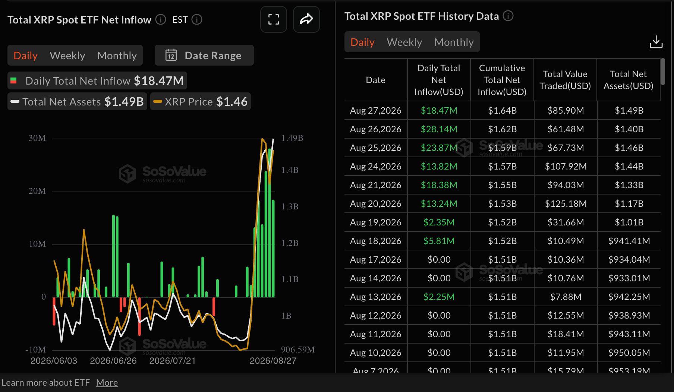Select the Aug 12,2026 date cell
Viewport: 674px width, 392px height.
[376, 315]
